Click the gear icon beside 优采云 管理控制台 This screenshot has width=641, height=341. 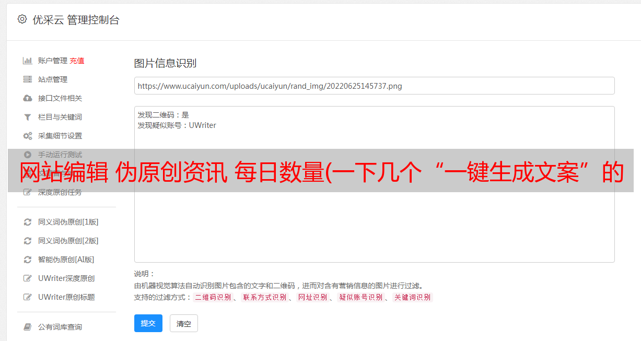22,19
